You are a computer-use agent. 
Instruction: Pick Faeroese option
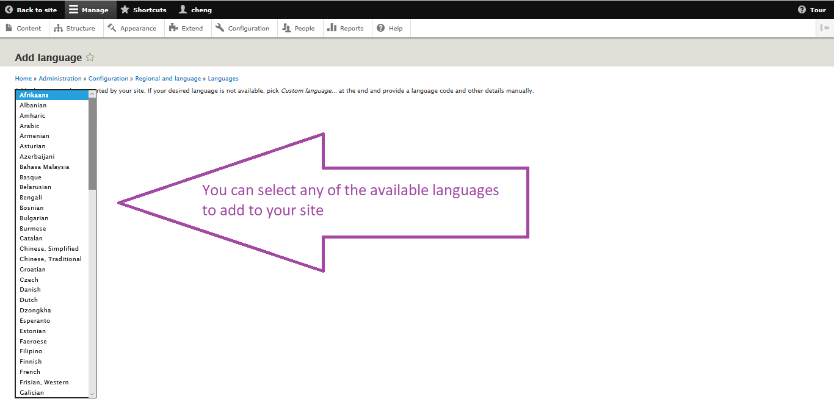(x=52, y=342)
